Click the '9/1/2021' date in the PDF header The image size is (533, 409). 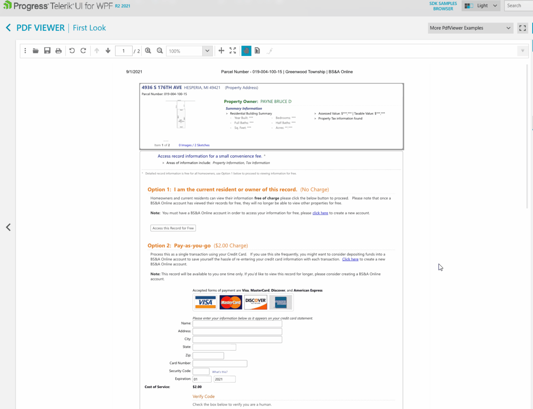tap(134, 72)
